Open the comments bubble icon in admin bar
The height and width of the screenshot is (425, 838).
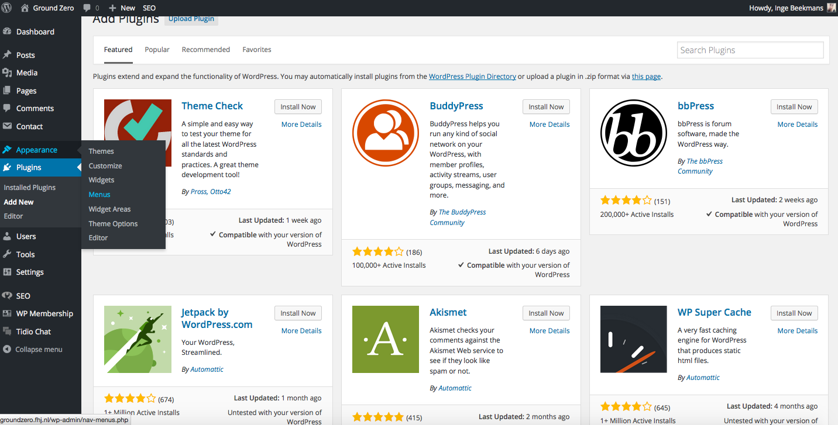87,8
